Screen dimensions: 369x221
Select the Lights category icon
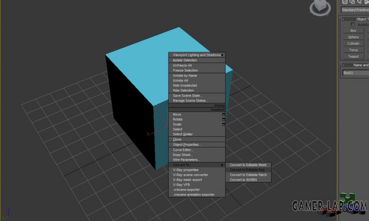[x=360, y=2]
